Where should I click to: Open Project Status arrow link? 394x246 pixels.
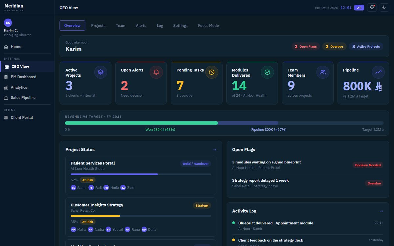point(214,150)
